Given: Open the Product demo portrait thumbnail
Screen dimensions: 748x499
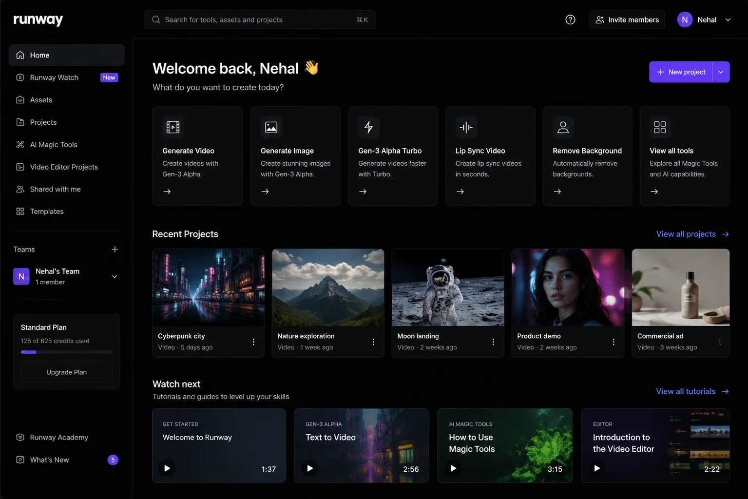Looking at the screenshot, I should click(568, 288).
